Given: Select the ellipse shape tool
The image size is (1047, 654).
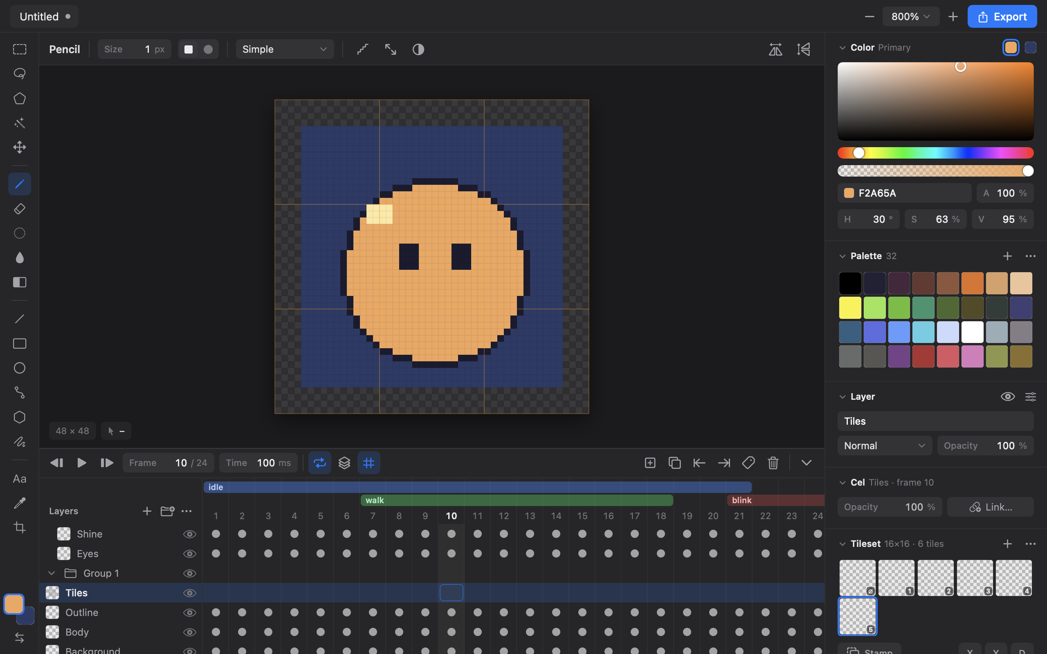Looking at the screenshot, I should [20, 368].
